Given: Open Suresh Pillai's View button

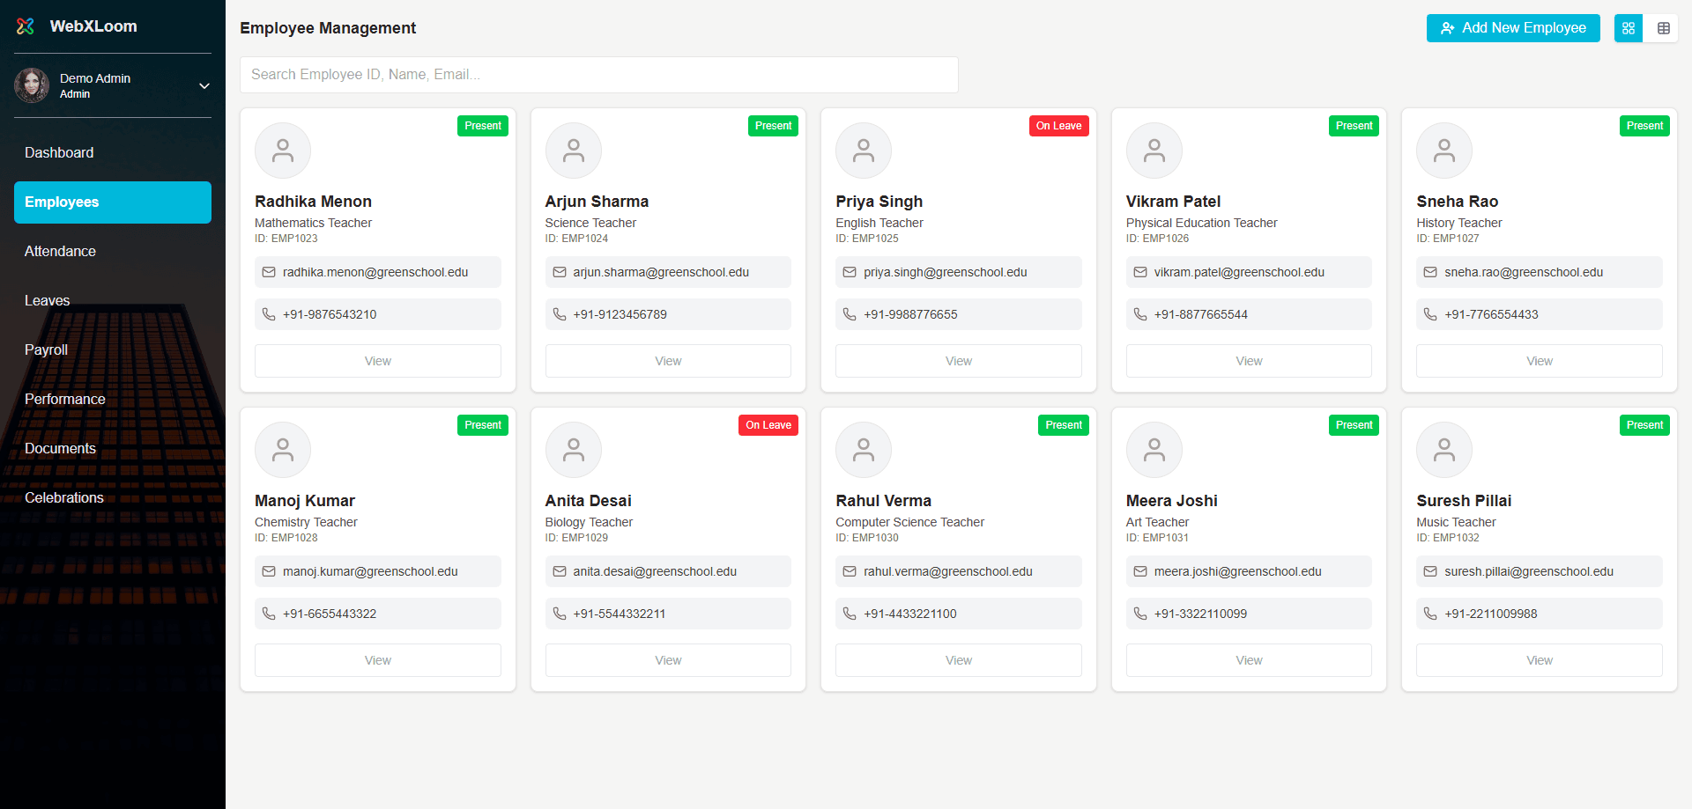Looking at the screenshot, I should [x=1539, y=660].
